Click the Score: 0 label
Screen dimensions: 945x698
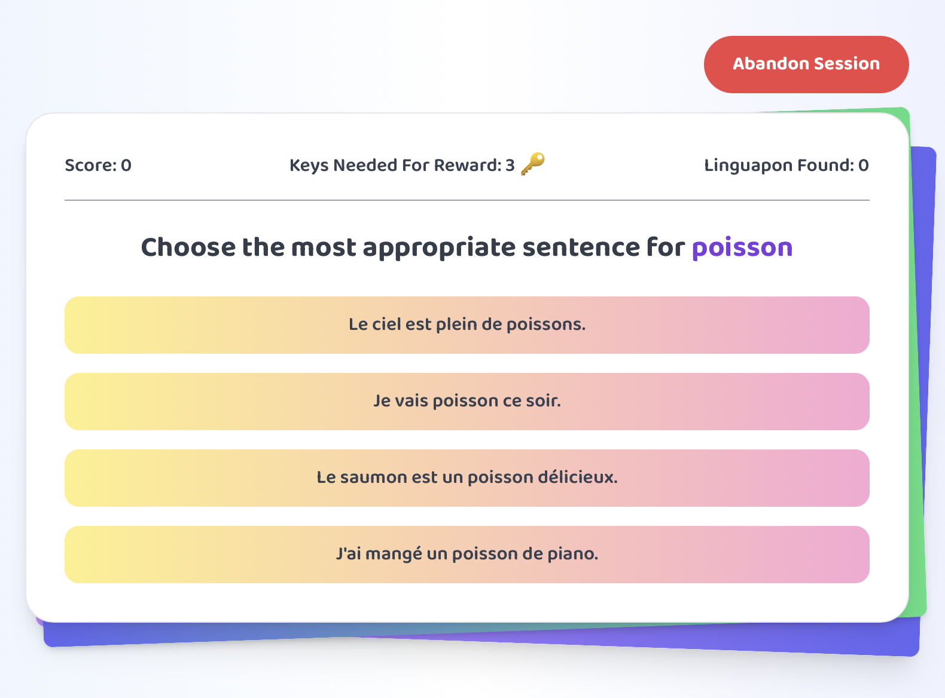(98, 166)
